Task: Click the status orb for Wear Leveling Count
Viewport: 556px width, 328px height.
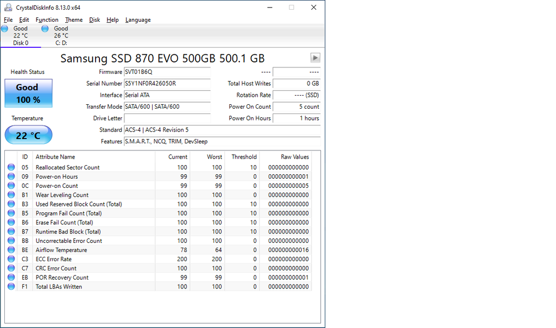Action: [x=11, y=194]
